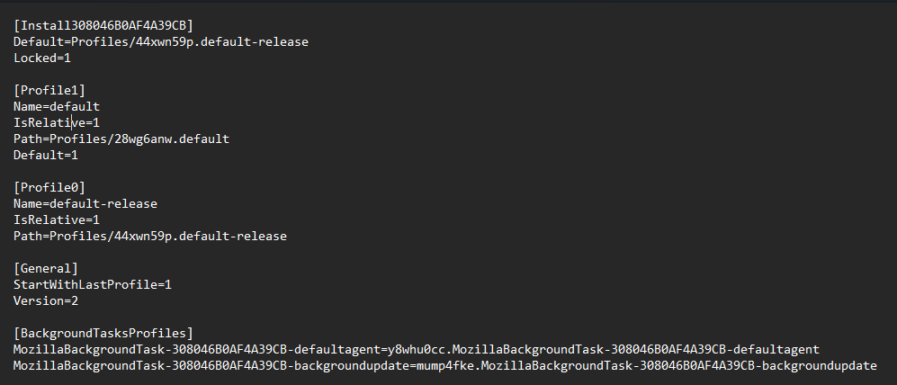Click IsRelative=1 under the Profile1 section
This screenshot has width=897, height=385.
[x=56, y=122]
